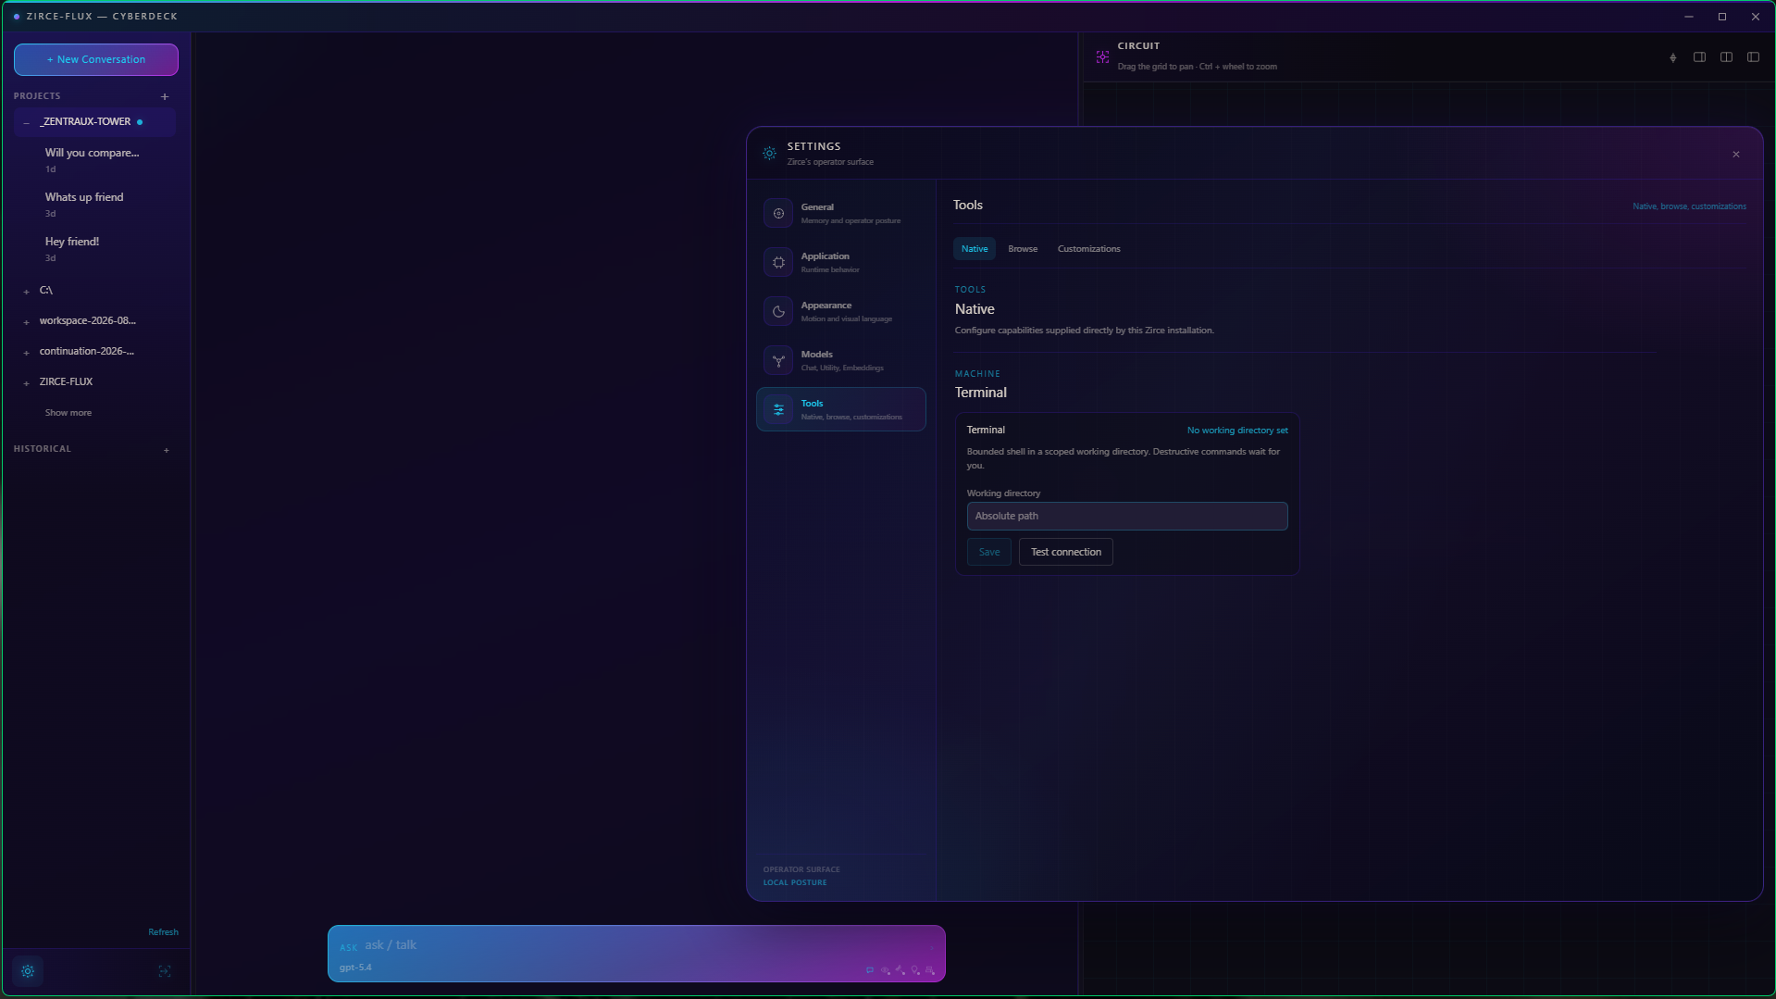Click the Circuit panel crosshair icon
The width and height of the screenshot is (1776, 999).
click(1102, 56)
